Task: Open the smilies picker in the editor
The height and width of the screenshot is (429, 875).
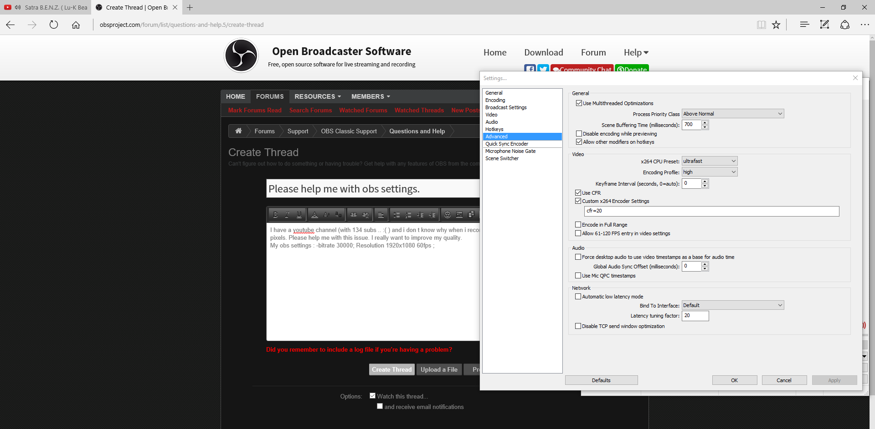Action: [x=448, y=215]
